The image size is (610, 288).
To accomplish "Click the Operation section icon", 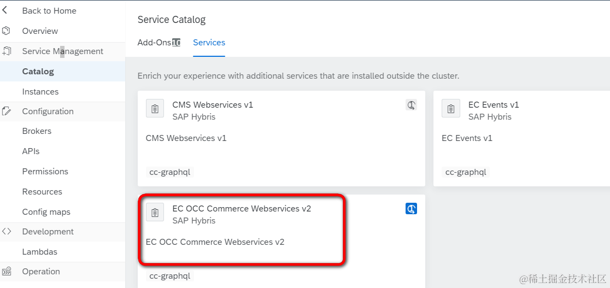I will point(7,271).
